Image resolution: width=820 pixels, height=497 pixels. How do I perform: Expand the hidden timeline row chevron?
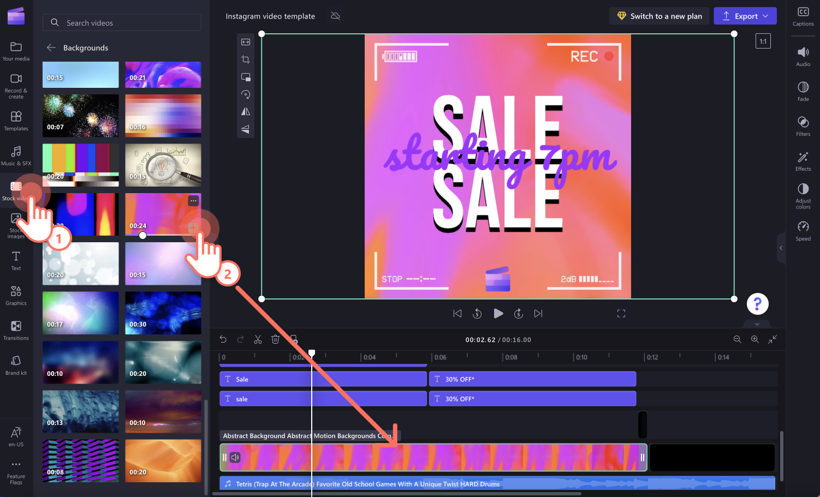click(x=757, y=324)
